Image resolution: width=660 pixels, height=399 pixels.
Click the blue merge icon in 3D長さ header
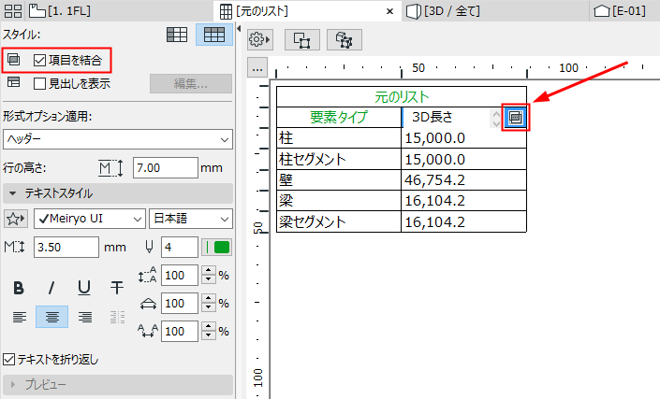coord(516,118)
